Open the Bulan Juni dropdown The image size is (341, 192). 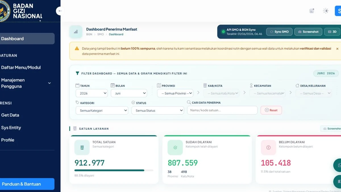pyautogui.click(x=129, y=93)
